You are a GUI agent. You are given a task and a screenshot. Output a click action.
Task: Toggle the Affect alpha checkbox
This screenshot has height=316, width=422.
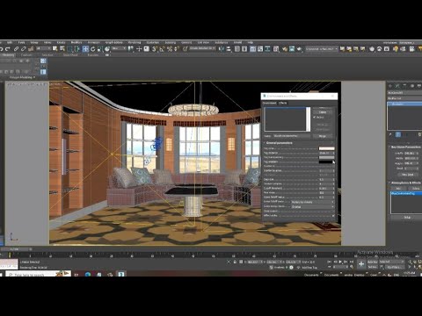point(333,216)
